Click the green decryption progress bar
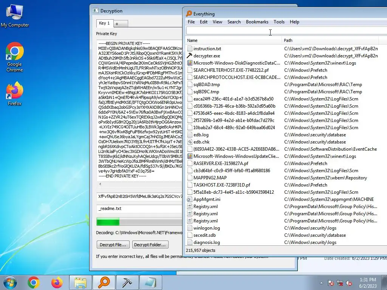Viewport: 387px width, 290px height. click(139, 222)
